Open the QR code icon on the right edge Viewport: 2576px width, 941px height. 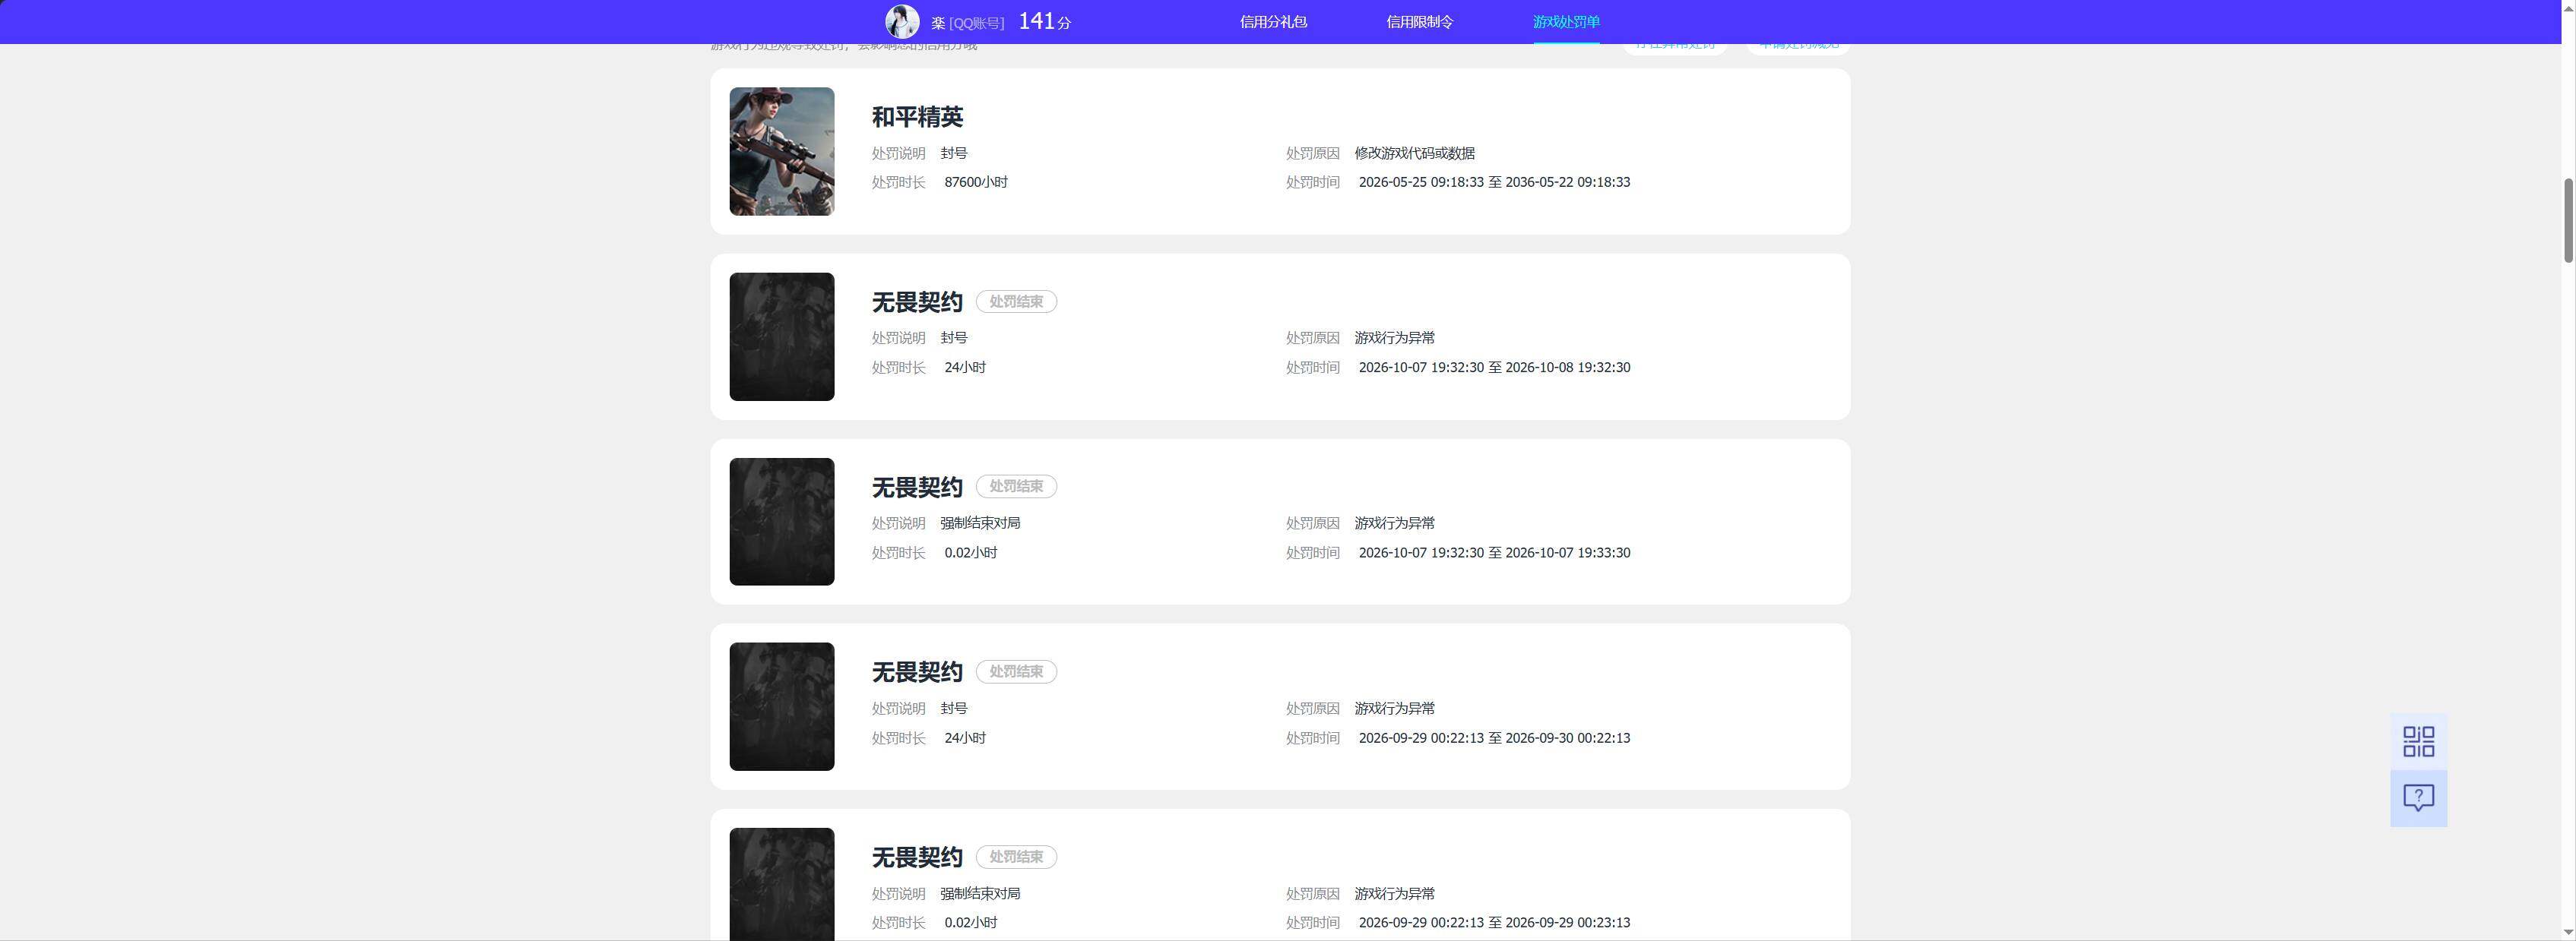(2418, 741)
